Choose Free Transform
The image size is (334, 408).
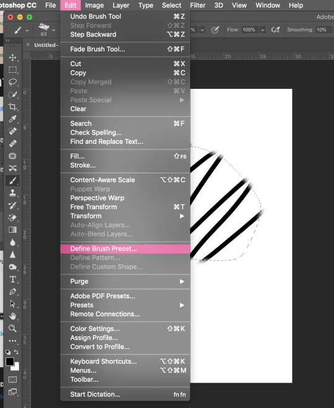125,207
